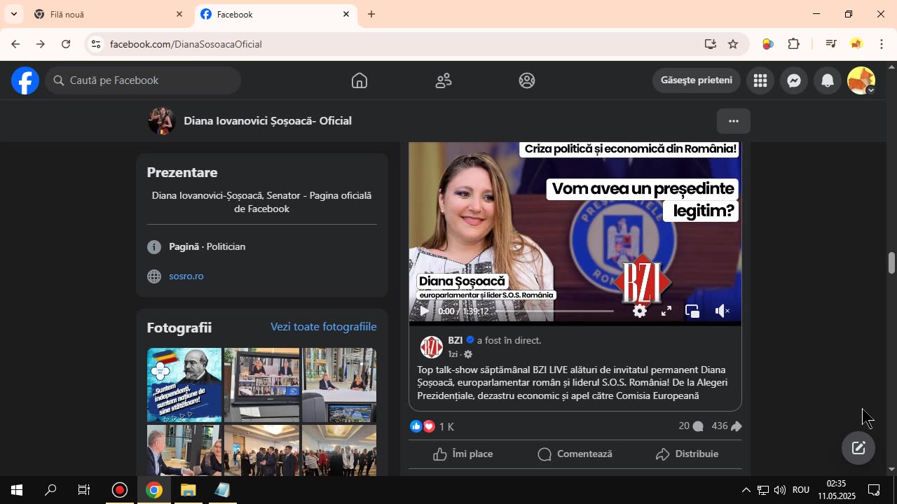Comment via the Comentează button
The width and height of the screenshot is (897, 504).
pyautogui.click(x=575, y=454)
